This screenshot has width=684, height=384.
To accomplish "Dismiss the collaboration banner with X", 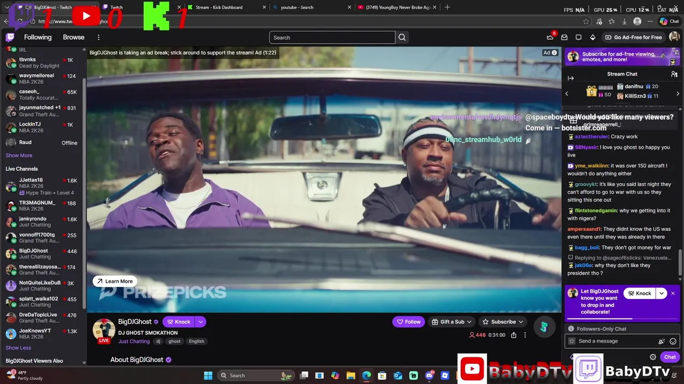I will (x=673, y=293).
